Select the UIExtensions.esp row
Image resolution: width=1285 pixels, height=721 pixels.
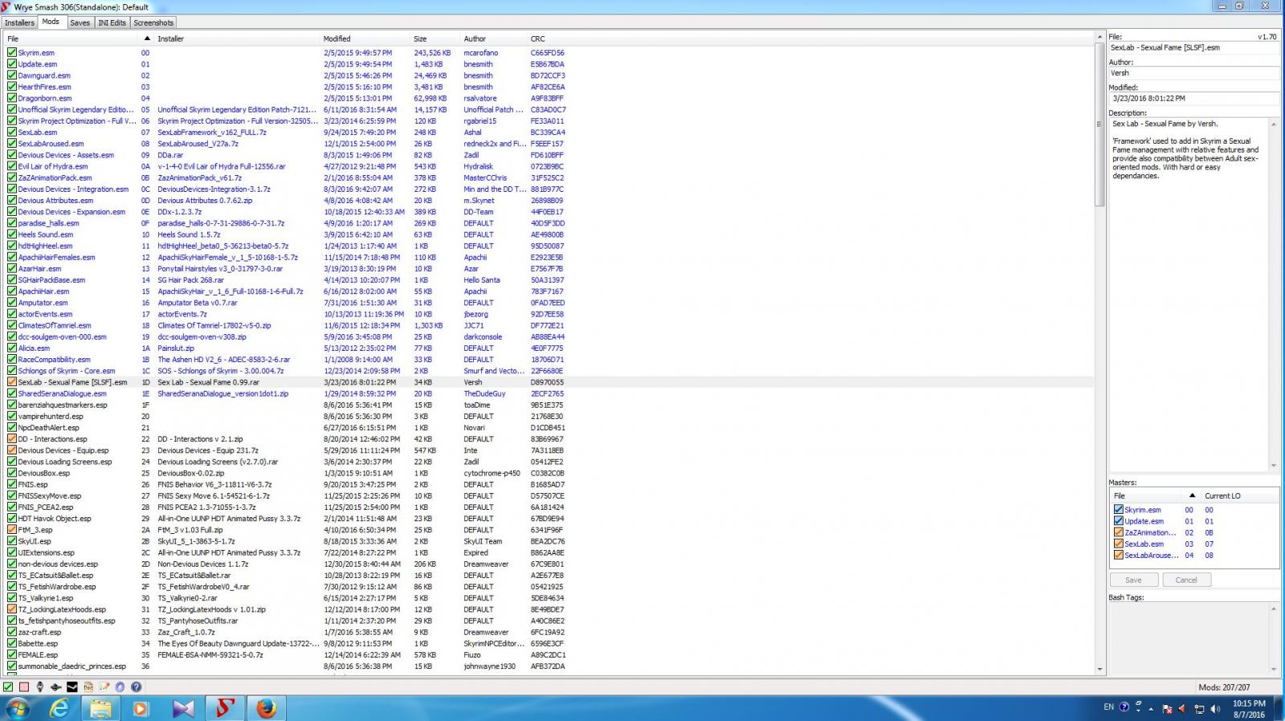point(549,552)
